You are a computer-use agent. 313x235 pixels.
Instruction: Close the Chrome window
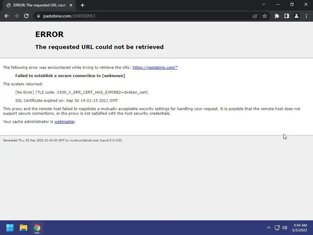pyautogui.click(x=306, y=4)
